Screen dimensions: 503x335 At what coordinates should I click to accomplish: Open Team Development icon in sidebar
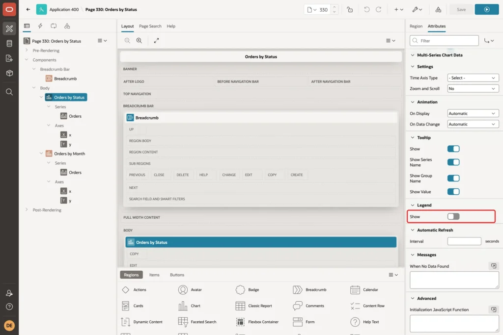pos(9,58)
